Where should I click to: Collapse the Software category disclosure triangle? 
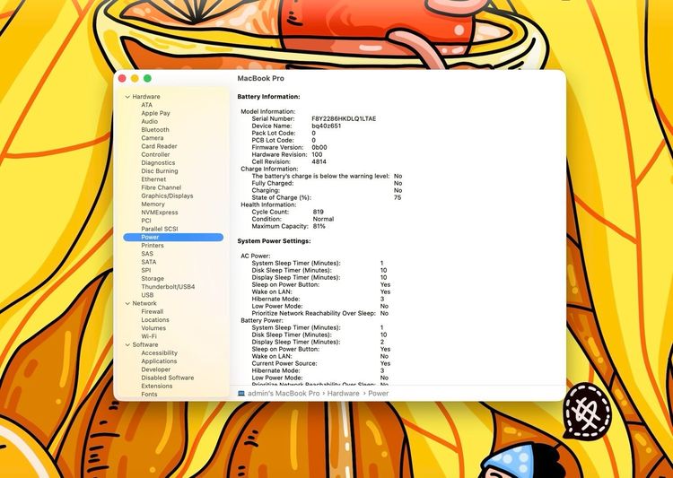127,344
